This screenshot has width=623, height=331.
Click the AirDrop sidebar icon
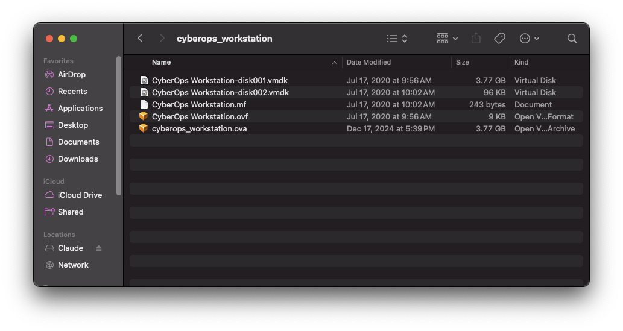(x=49, y=75)
